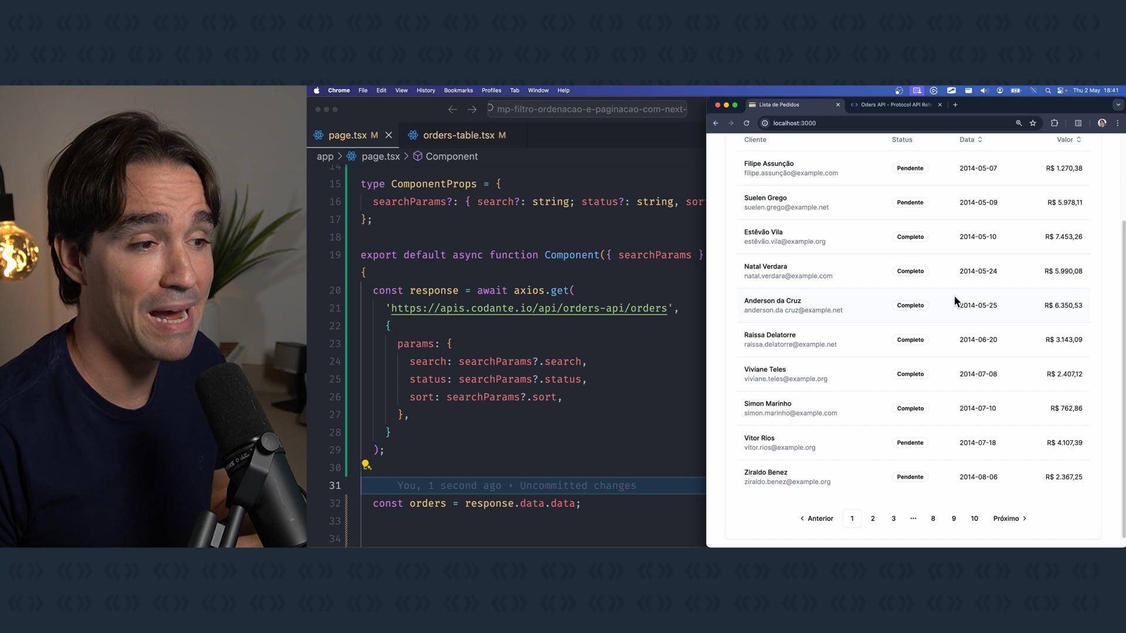The width and height of the screenshot is (1126, 633).
Task: Sort the table by the Data column
Action: coord(971,139)
